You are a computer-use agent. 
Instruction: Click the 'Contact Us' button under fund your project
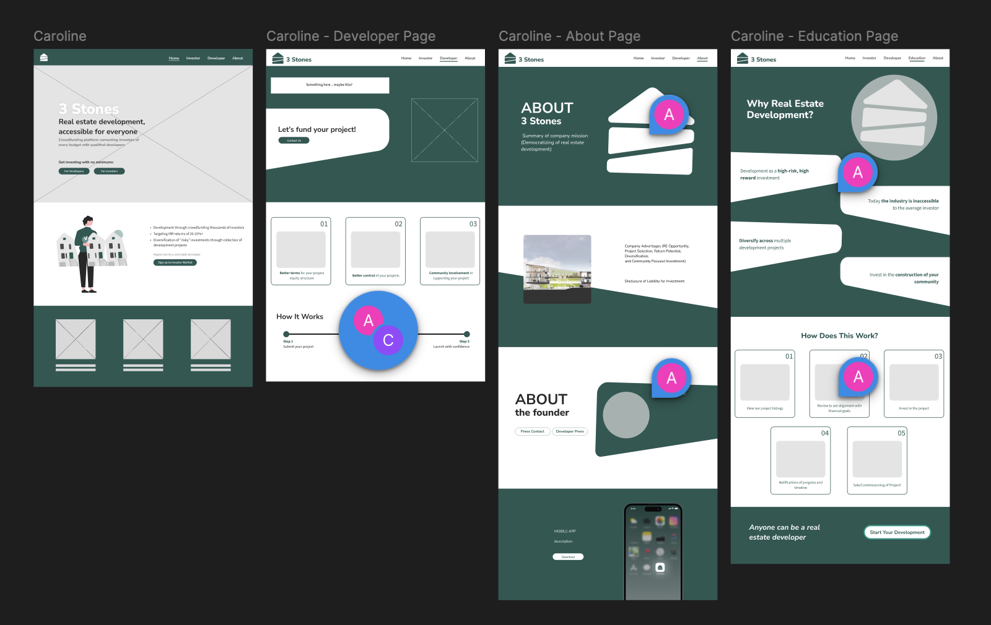pyautogui.click(x=294, y=140)
